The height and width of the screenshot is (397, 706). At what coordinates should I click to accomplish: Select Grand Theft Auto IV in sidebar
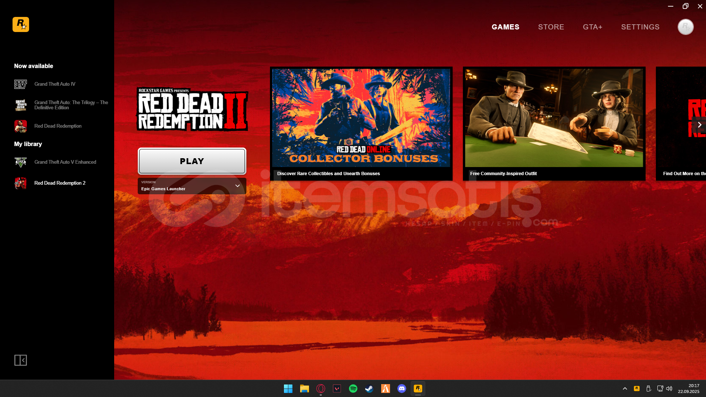55,84
